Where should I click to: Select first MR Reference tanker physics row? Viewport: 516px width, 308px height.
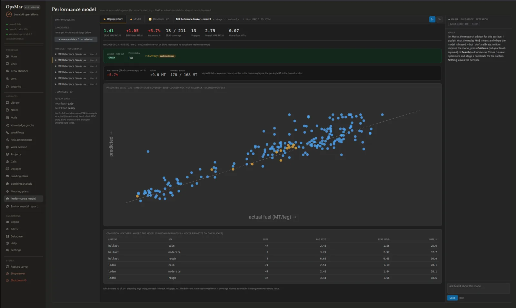coord(76,54)
